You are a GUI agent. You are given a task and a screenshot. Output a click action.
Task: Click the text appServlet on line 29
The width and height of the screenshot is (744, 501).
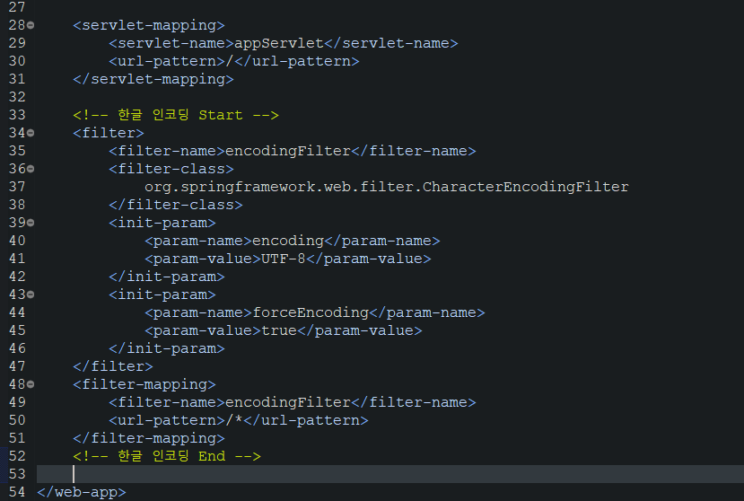click(279, 43)
